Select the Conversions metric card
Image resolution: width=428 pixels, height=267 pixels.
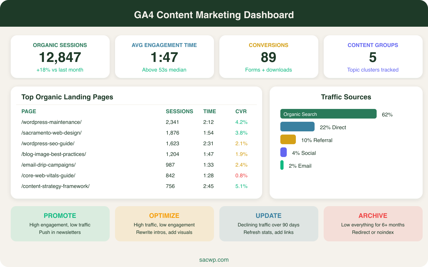[x=269, y=56]
